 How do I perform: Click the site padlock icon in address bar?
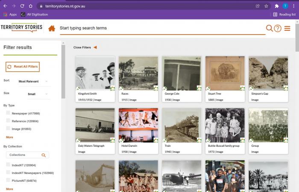pyautogui.click(x=41, y=6)
